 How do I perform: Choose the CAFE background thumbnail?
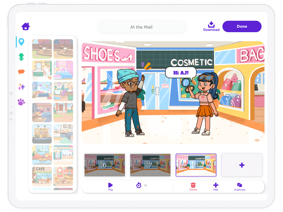42,176
